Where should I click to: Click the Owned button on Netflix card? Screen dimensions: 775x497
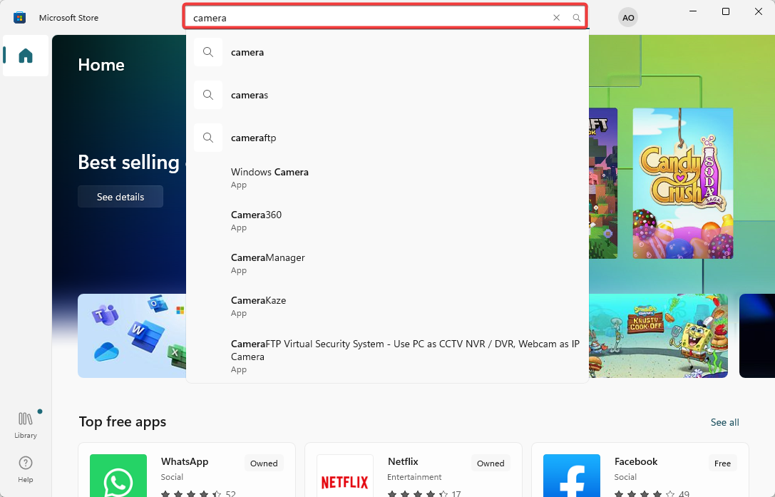[x=491, y=463]
